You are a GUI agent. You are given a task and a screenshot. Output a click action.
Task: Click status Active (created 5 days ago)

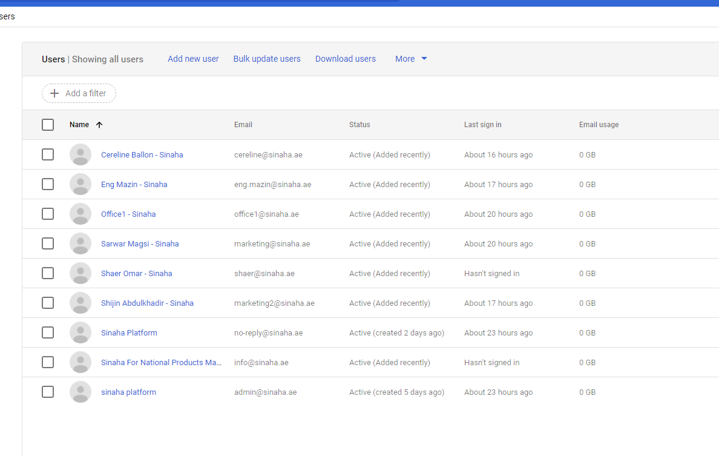[x=396, y=392]
